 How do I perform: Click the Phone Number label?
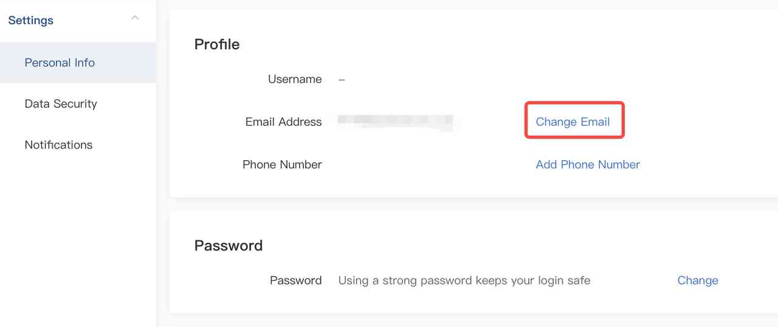coord(282,164)
